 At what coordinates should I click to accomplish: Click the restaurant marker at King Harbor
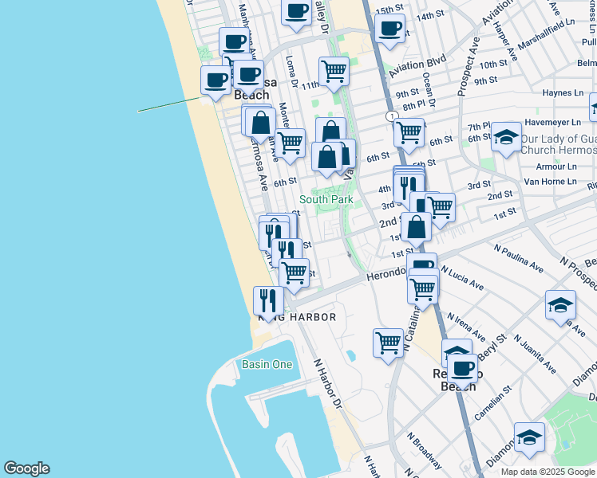coord(268,304)
